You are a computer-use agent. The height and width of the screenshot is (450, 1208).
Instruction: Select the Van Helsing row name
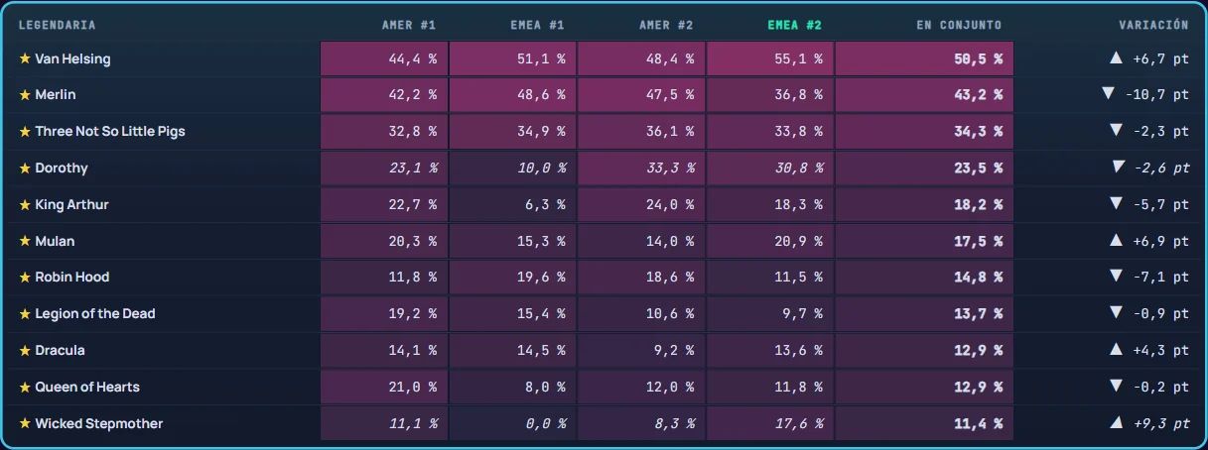72,58
